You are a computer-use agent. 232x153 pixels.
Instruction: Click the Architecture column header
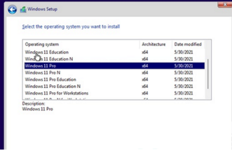pos(154,44)
